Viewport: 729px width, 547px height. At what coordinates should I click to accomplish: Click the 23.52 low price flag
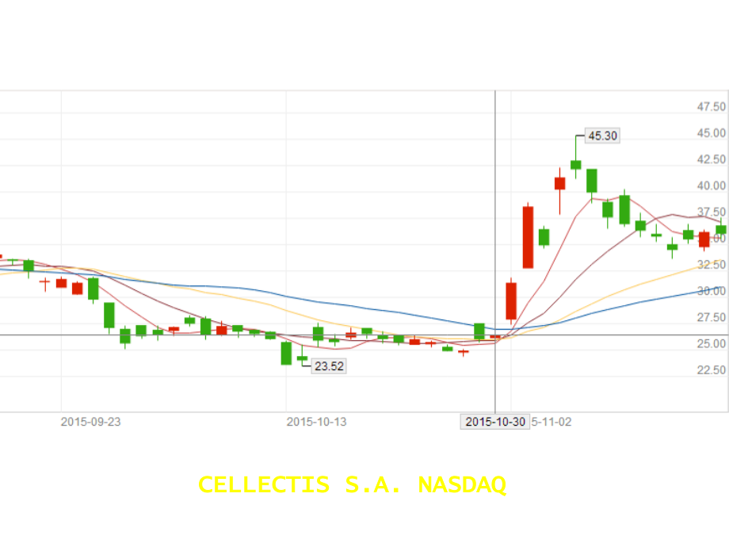coord(328,366)
